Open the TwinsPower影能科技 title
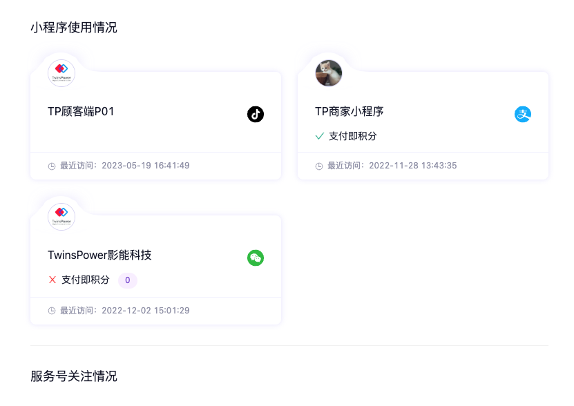This screenshot has width=574, height=406. point(99,255)
